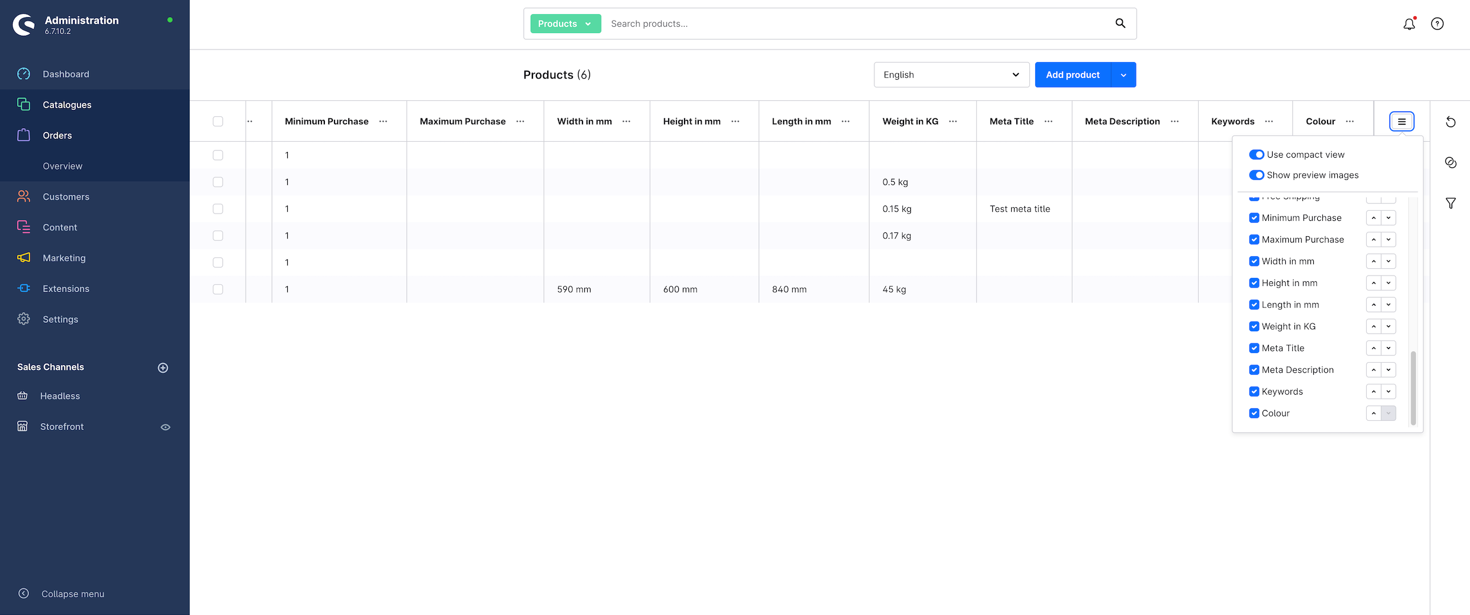
Task: Uncheck Width in mm column checkbox
Action: [1254, 261]
